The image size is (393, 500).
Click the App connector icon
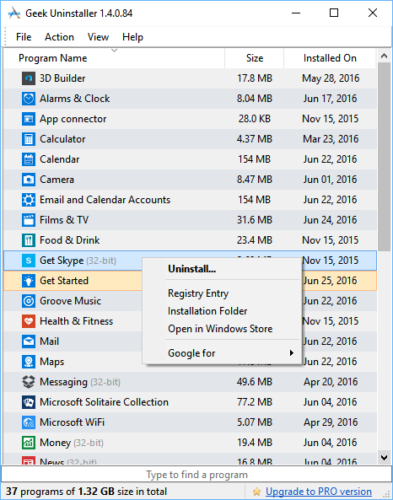pos(29,119)
